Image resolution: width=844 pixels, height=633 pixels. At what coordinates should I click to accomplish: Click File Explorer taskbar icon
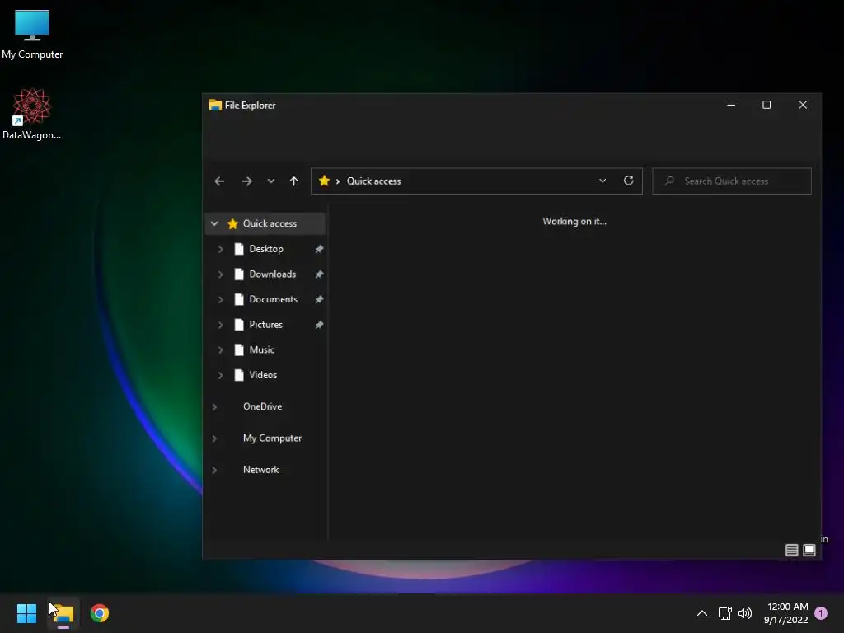(63, 613)
